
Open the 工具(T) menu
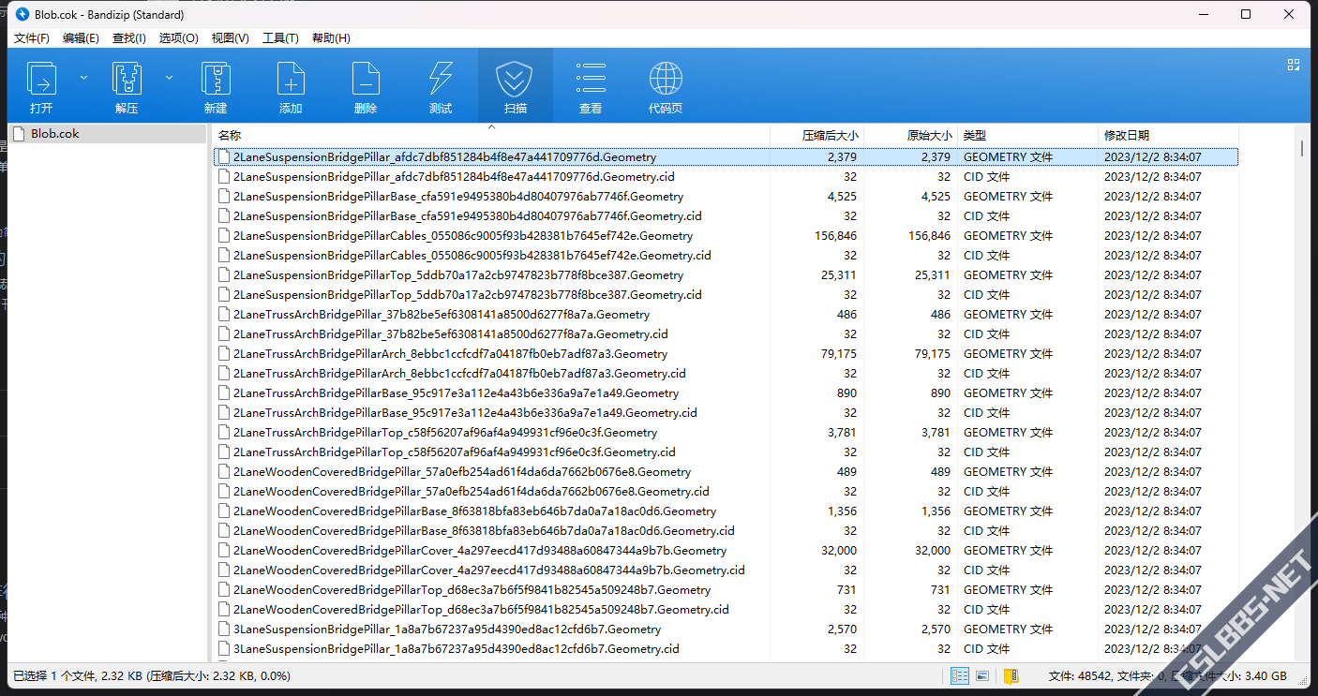tap(280, 38)
